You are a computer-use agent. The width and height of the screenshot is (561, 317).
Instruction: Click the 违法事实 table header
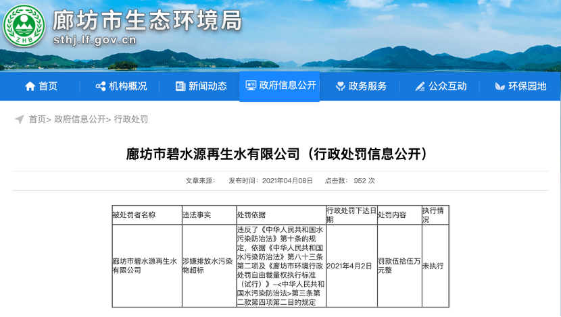210,215
